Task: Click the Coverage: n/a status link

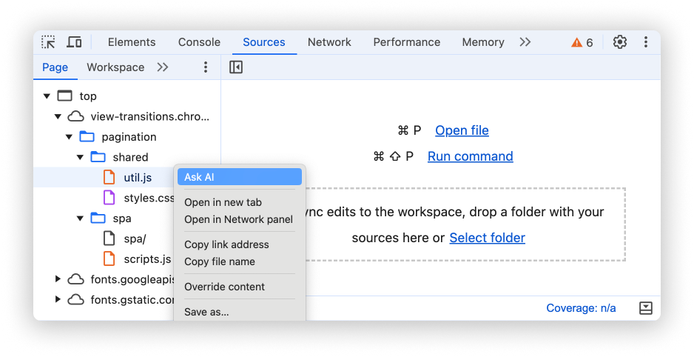Action: point(581,308)
